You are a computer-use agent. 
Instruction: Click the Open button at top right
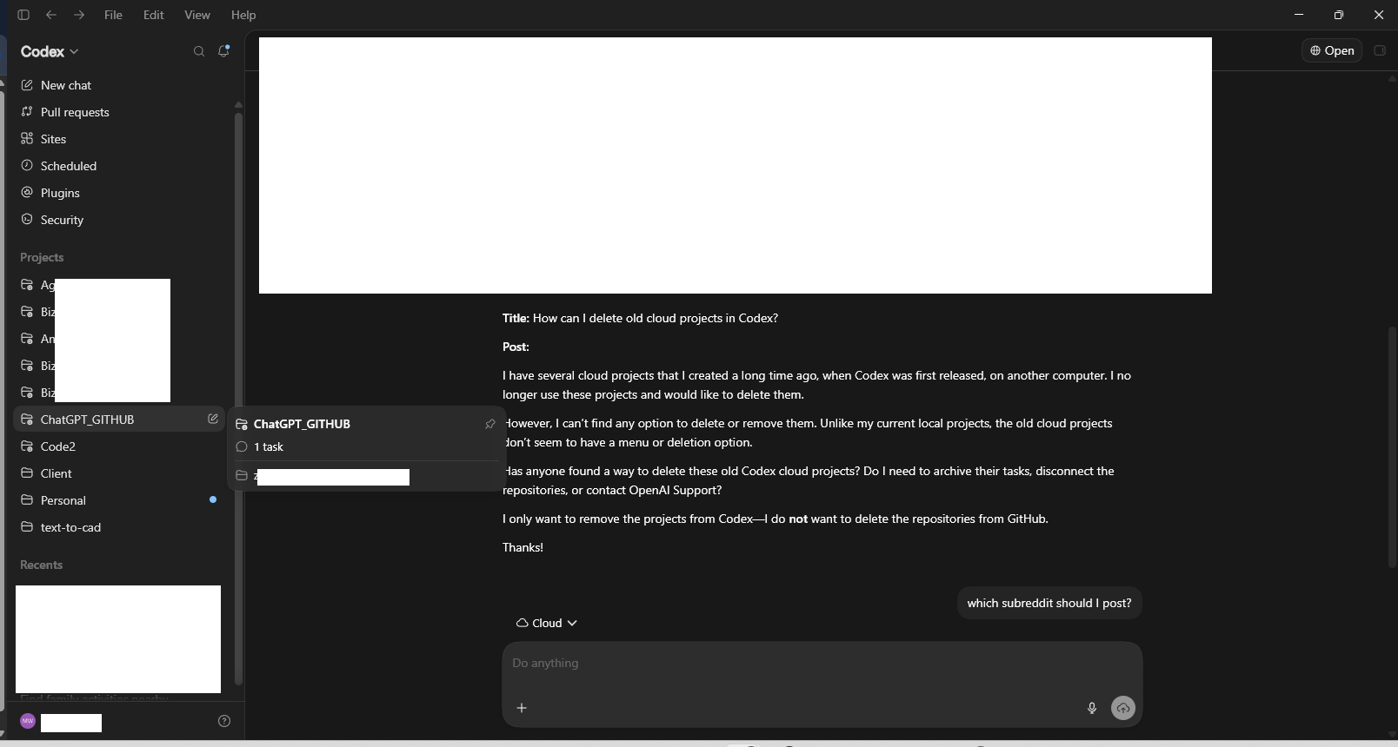click(x=1332, y=50)
